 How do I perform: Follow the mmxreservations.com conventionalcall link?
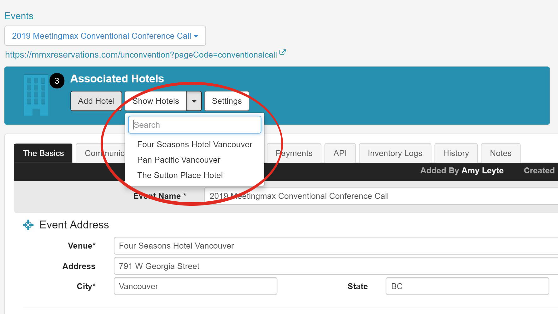point(141,55)
